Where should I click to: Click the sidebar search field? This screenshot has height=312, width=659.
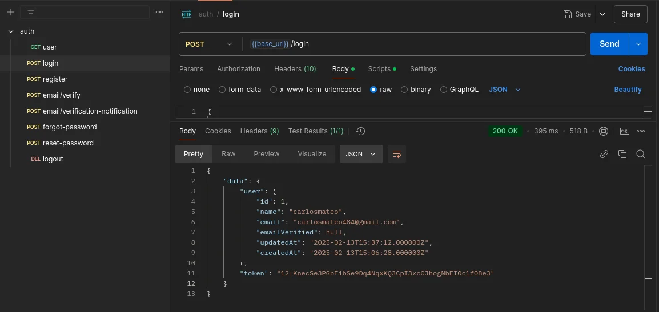(85, 12)
